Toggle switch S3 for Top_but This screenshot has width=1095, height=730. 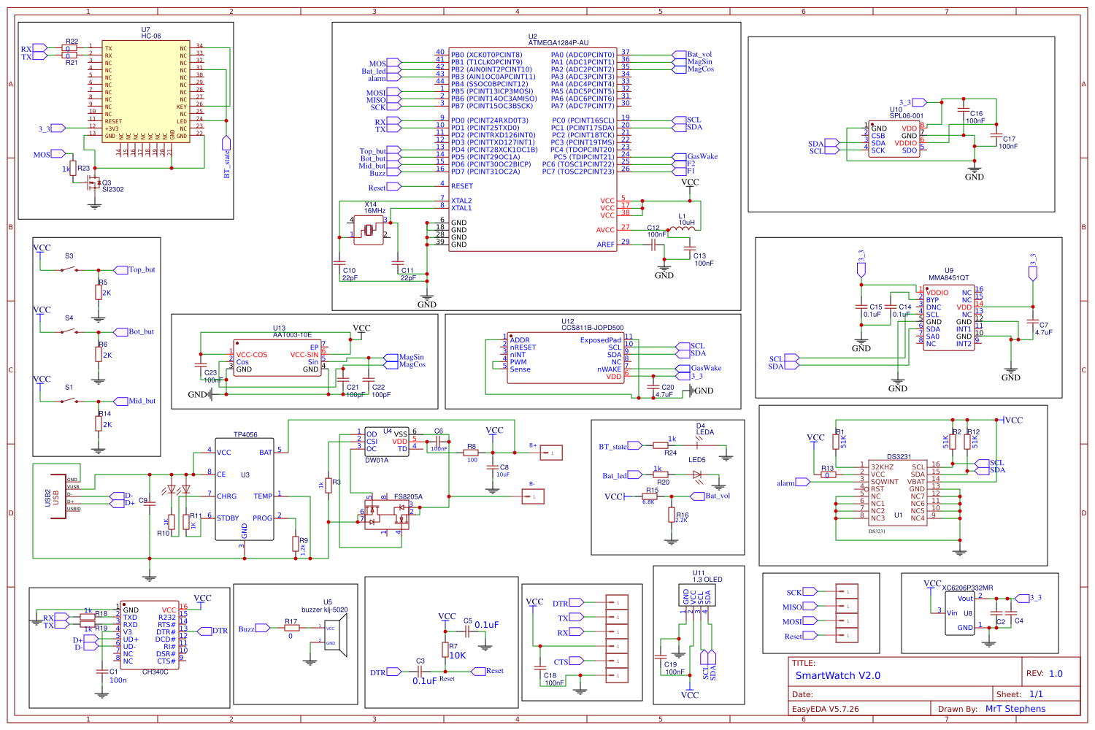tap(69, 269)
